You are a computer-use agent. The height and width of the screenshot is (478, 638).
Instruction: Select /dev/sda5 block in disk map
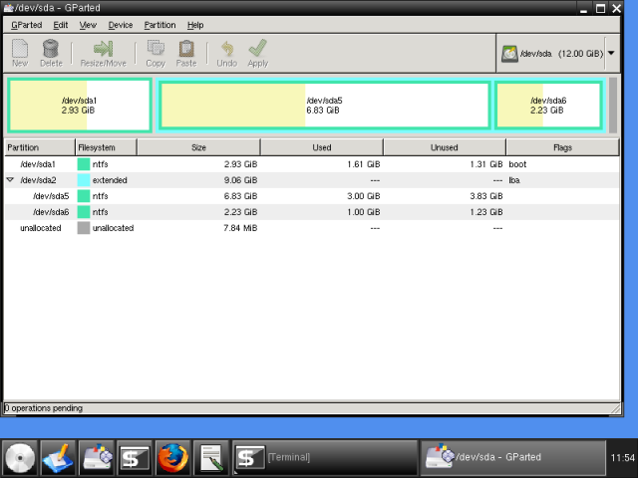324,106
